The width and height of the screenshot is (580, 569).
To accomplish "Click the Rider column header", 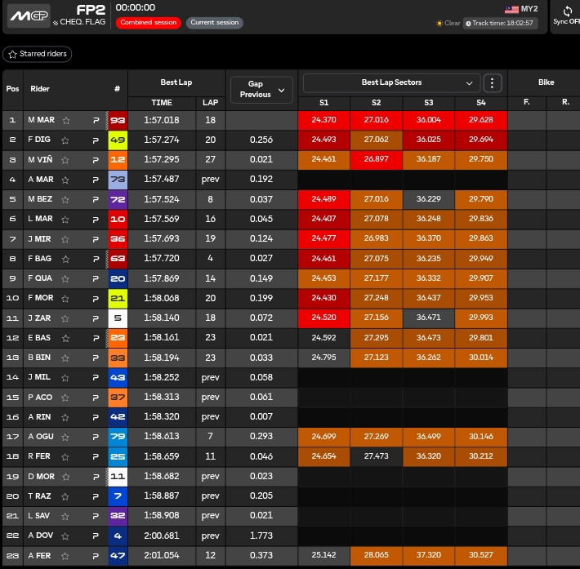I will coord(40,89).
